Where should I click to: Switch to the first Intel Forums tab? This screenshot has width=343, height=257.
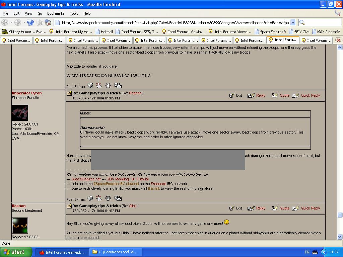[x=16, y=40]
